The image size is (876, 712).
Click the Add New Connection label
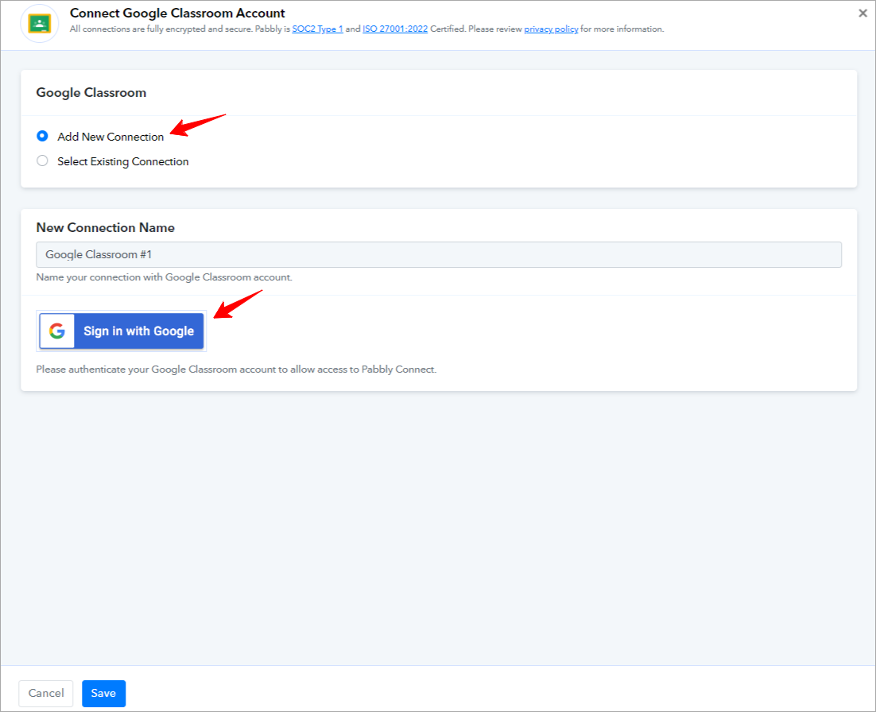(x=110, y=137)
